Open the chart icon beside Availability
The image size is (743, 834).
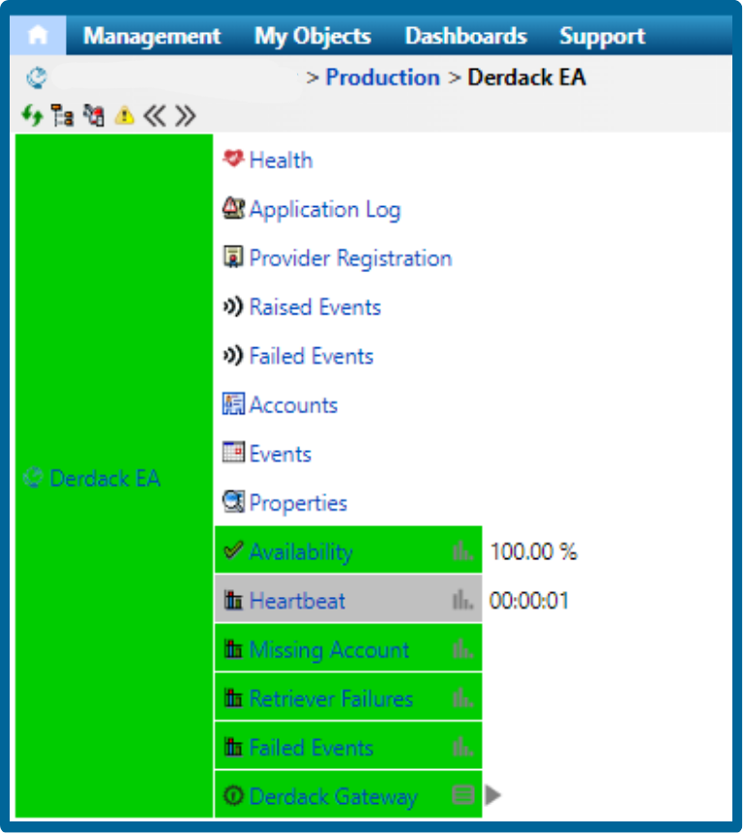[x=462, y=551]
